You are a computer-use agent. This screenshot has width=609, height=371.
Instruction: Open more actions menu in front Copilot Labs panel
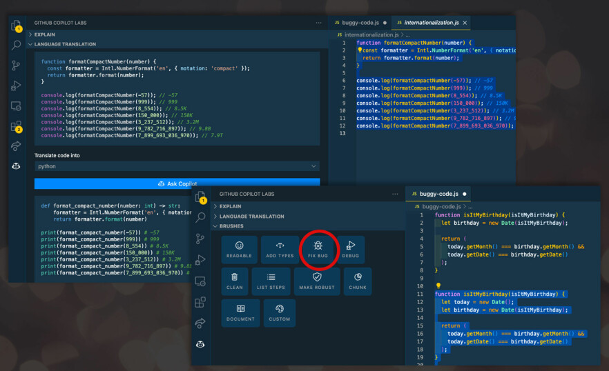coord(395,194)
